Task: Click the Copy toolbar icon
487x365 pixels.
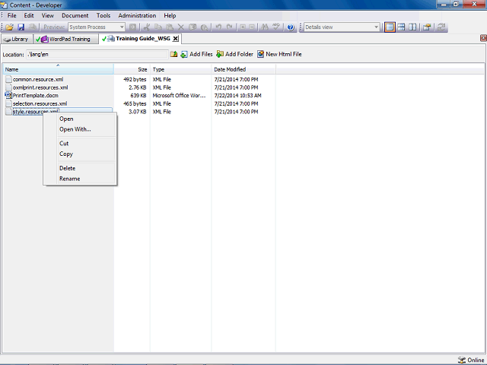Action: point(158,27)
